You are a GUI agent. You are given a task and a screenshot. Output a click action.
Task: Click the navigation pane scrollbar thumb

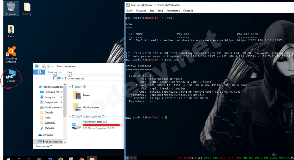tap(65, 101)
